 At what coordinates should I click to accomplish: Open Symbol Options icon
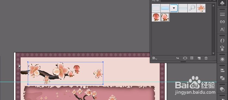coord(192,58)
